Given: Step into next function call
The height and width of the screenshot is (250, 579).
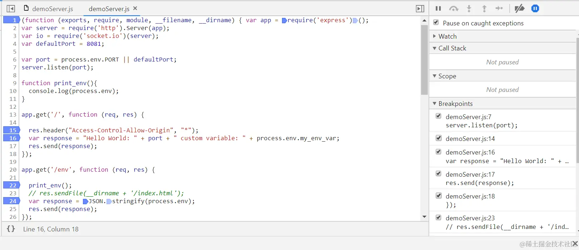Looking at the screenshot, I should (469, 9).
